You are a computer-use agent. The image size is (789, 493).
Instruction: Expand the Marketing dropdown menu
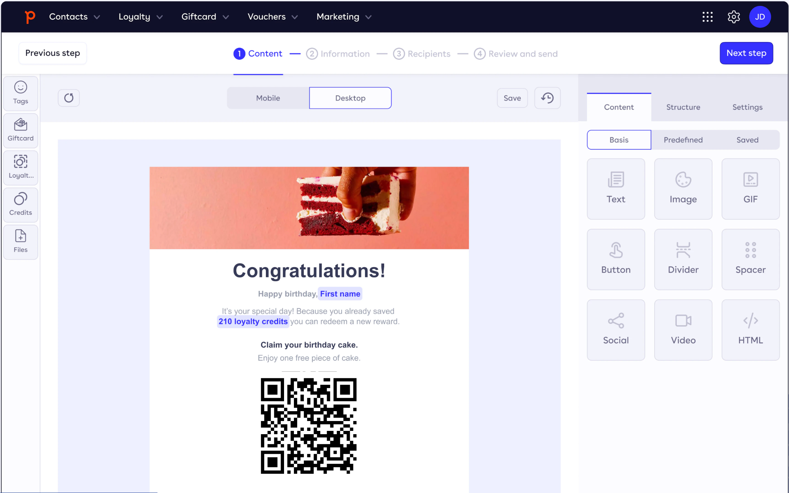344,17
